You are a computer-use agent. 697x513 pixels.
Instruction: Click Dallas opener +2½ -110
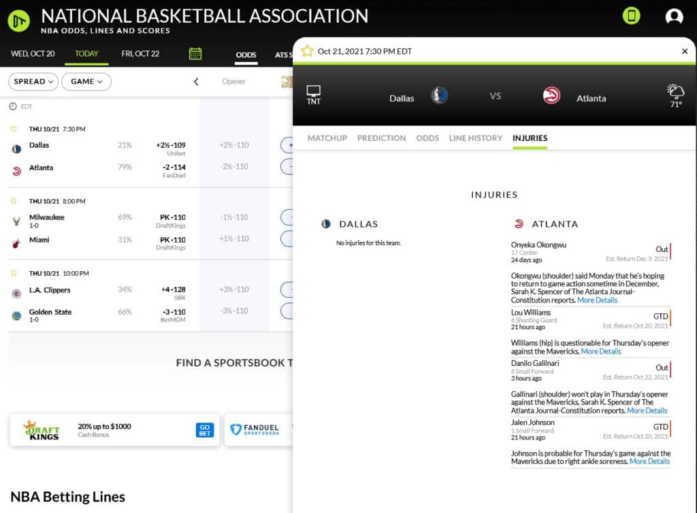tap(234, 145)
